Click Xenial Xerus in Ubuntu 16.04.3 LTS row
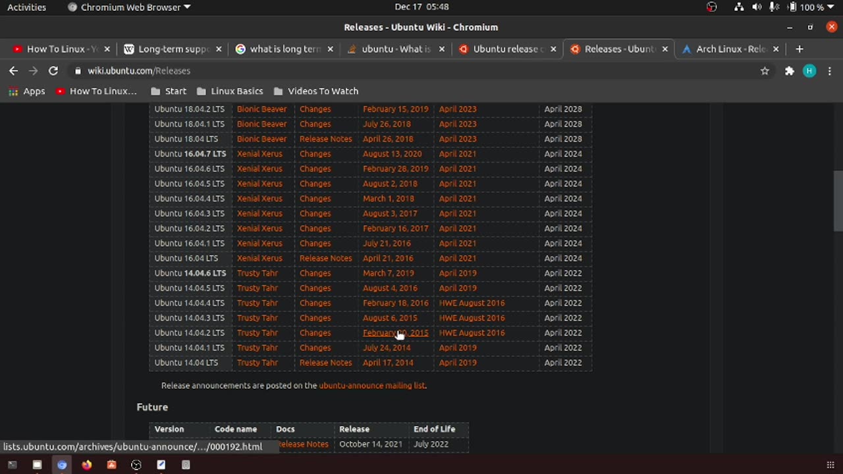Viewport: 843px width, 474px height. click(x=259, y=213)
